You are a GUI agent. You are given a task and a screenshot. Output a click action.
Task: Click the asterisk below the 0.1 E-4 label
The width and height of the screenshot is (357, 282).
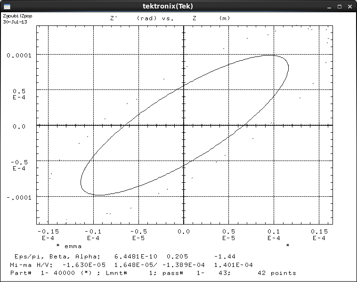tap(288, 245)
